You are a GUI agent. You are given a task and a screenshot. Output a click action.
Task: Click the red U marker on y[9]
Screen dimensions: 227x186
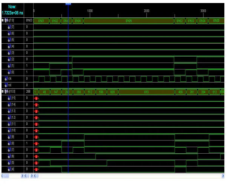coord(36,137)
